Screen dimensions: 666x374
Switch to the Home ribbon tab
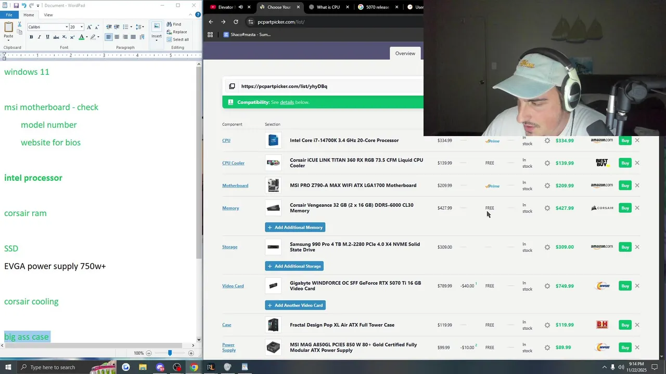(29, 15)
